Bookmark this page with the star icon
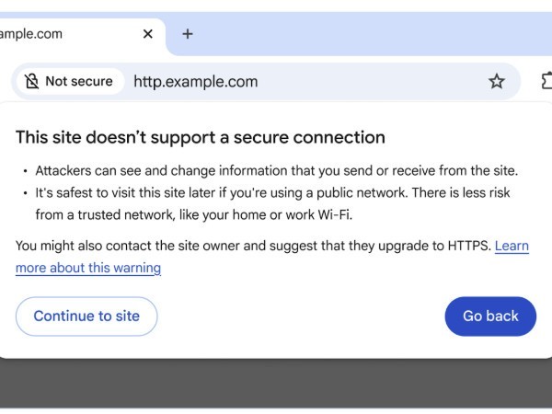Image resolution: width=552 pixels, height=414 pixels. click(497, 81)
